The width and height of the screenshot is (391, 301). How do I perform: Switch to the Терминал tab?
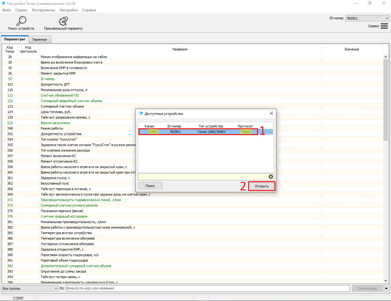39,39
